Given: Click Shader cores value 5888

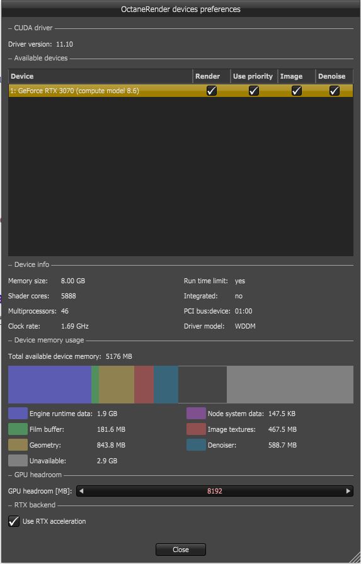Looking at the screenshot, I should 69,296.
